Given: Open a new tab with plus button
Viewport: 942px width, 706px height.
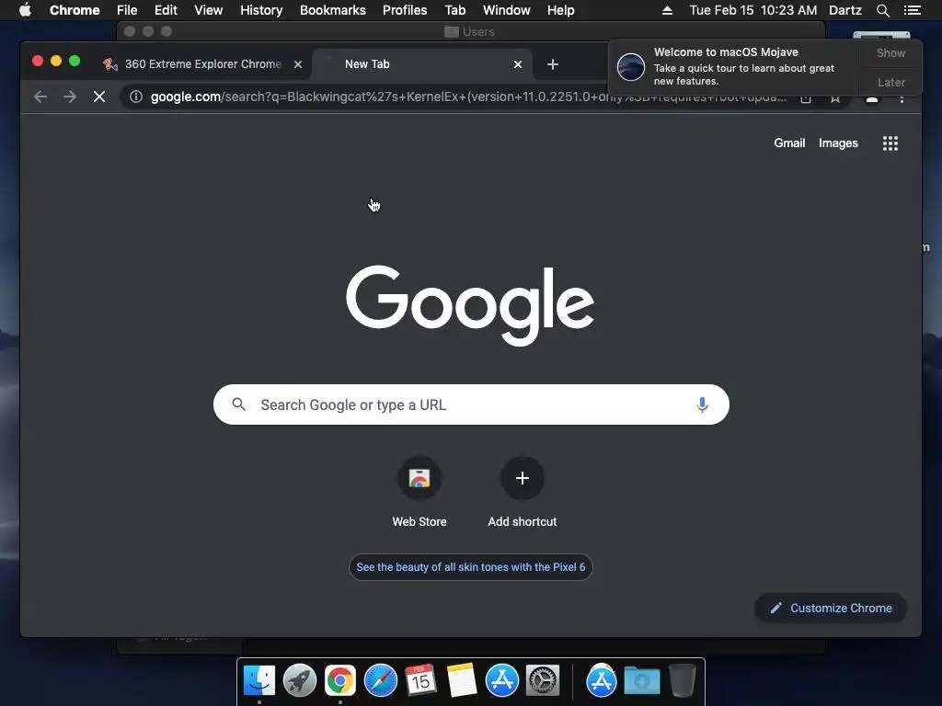Looking at the screenshot, I should pos(553,64).
